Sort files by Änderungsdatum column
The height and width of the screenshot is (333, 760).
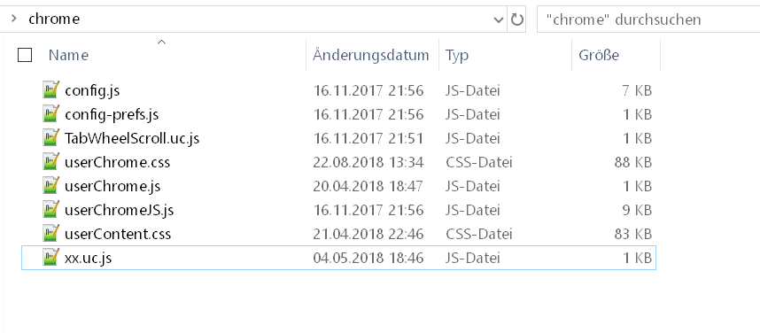click(371, 55)
